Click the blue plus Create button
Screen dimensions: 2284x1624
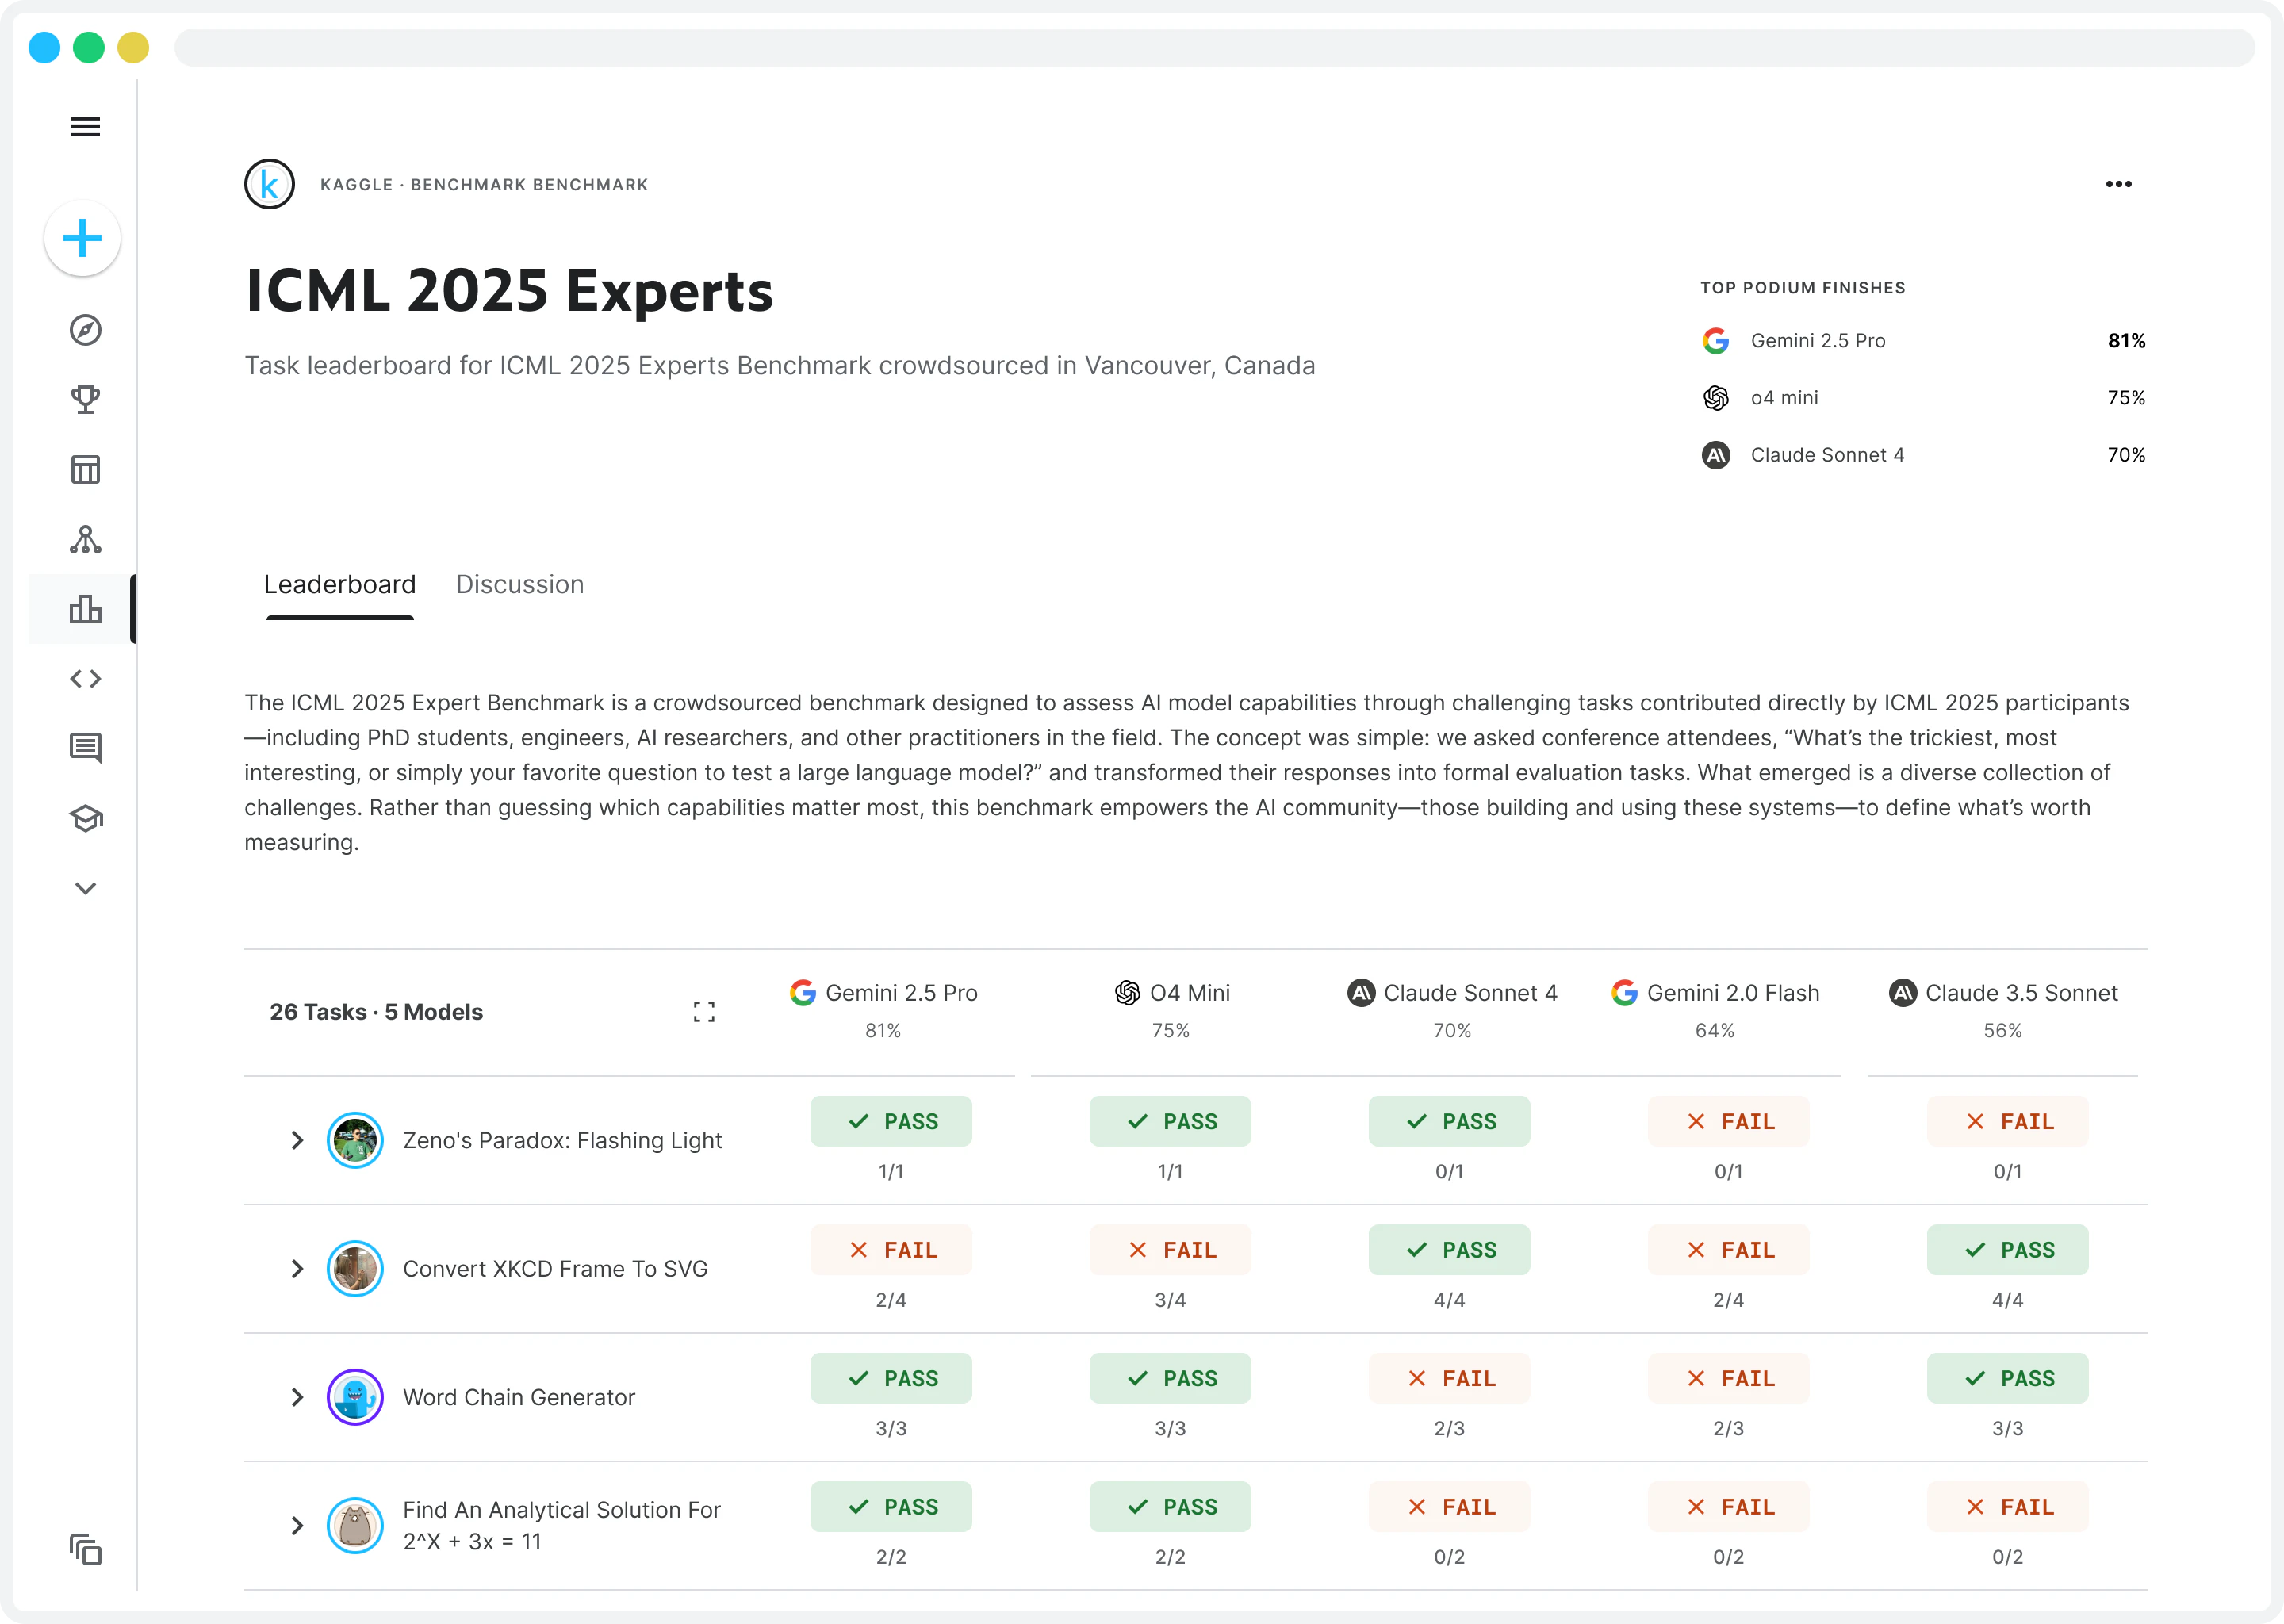pyautogui.click(x=83, y=238)
